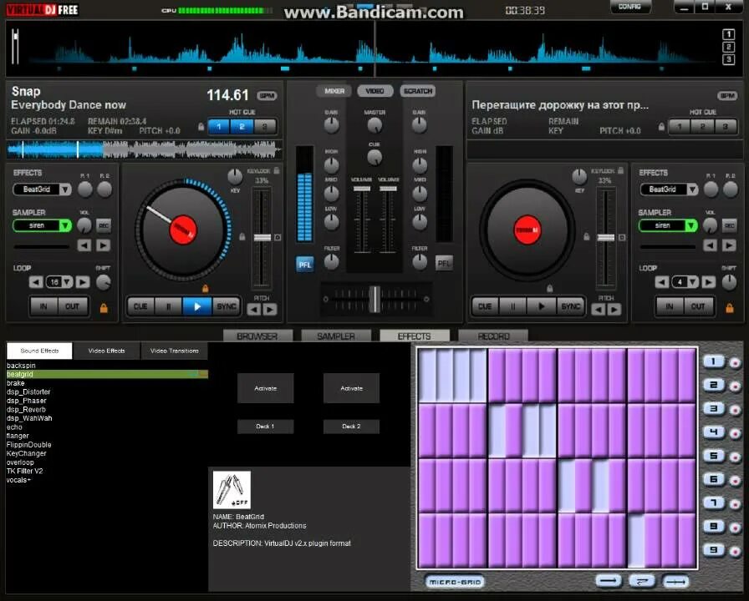This screenshot has height=601, width=749.
Task: Click left channel volume fader
Action: tap(362, 189)
